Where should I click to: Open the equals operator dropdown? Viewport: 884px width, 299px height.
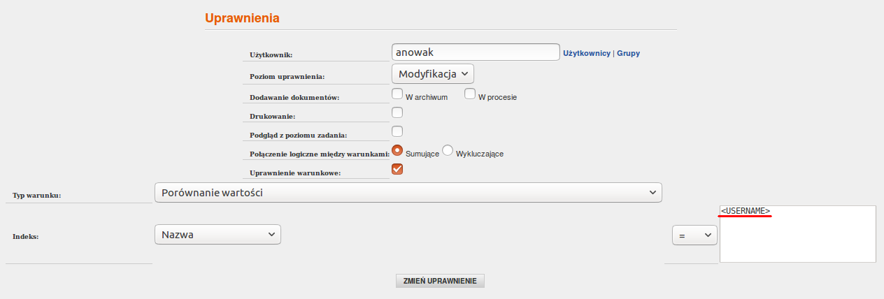click(x=695, y=235)
